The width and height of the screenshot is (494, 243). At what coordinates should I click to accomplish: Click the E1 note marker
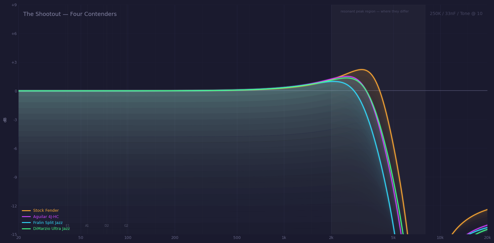click(68, 226)
